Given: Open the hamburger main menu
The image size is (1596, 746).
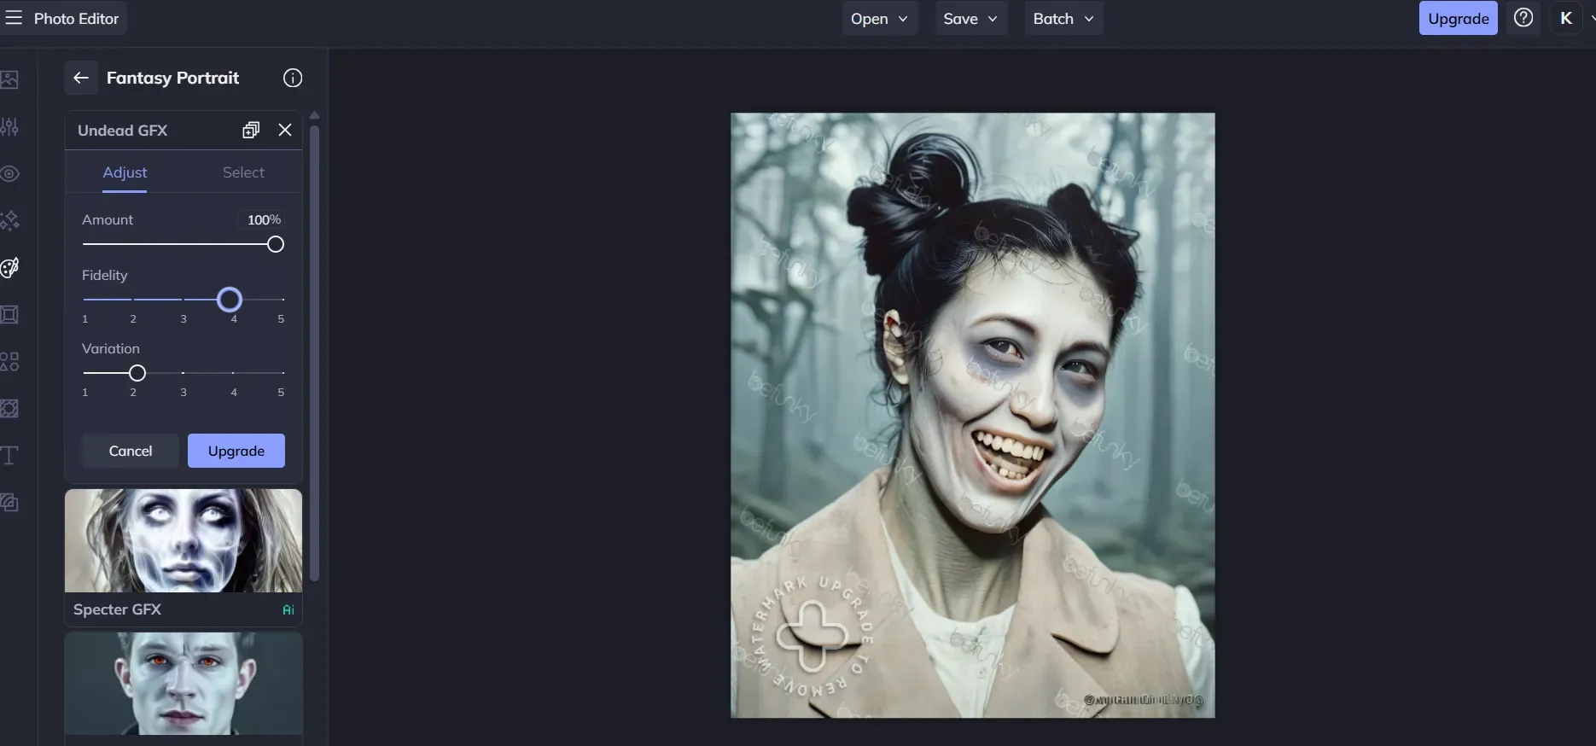Looking at the screenshot, I should coord(14,18).
